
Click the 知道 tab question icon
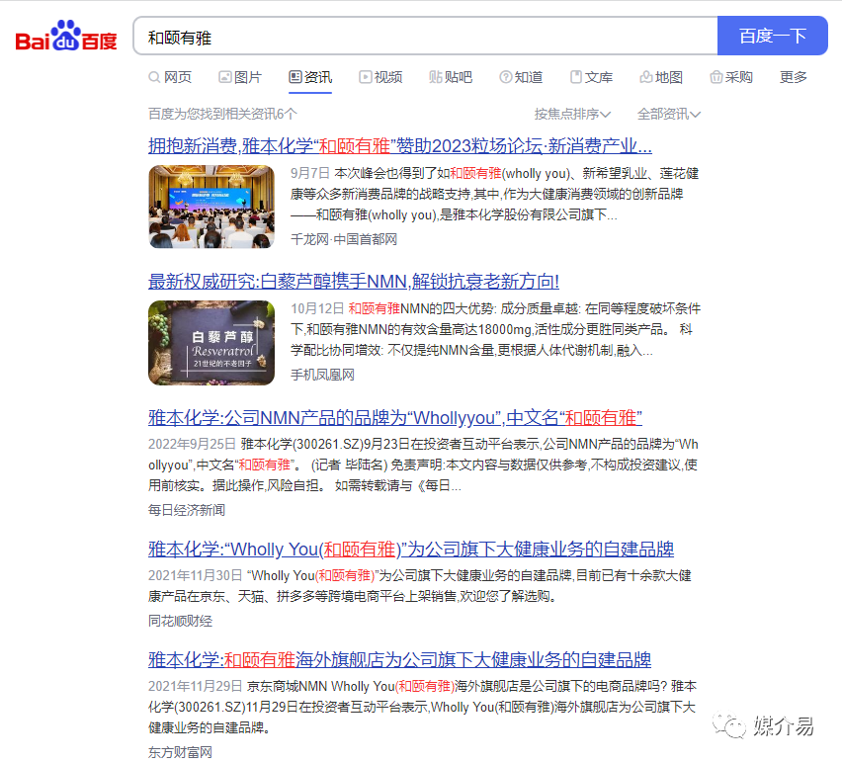pyautogui.click(x=505, y=77)
